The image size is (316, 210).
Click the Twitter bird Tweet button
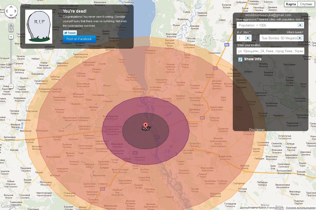coord(70,33)
